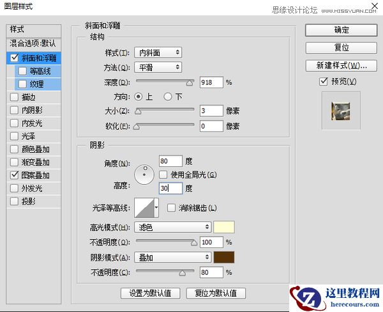Viewport: 383px width, 312px height.
Task: Click the angle dial compass control
Action: click(x=144, y=175)
